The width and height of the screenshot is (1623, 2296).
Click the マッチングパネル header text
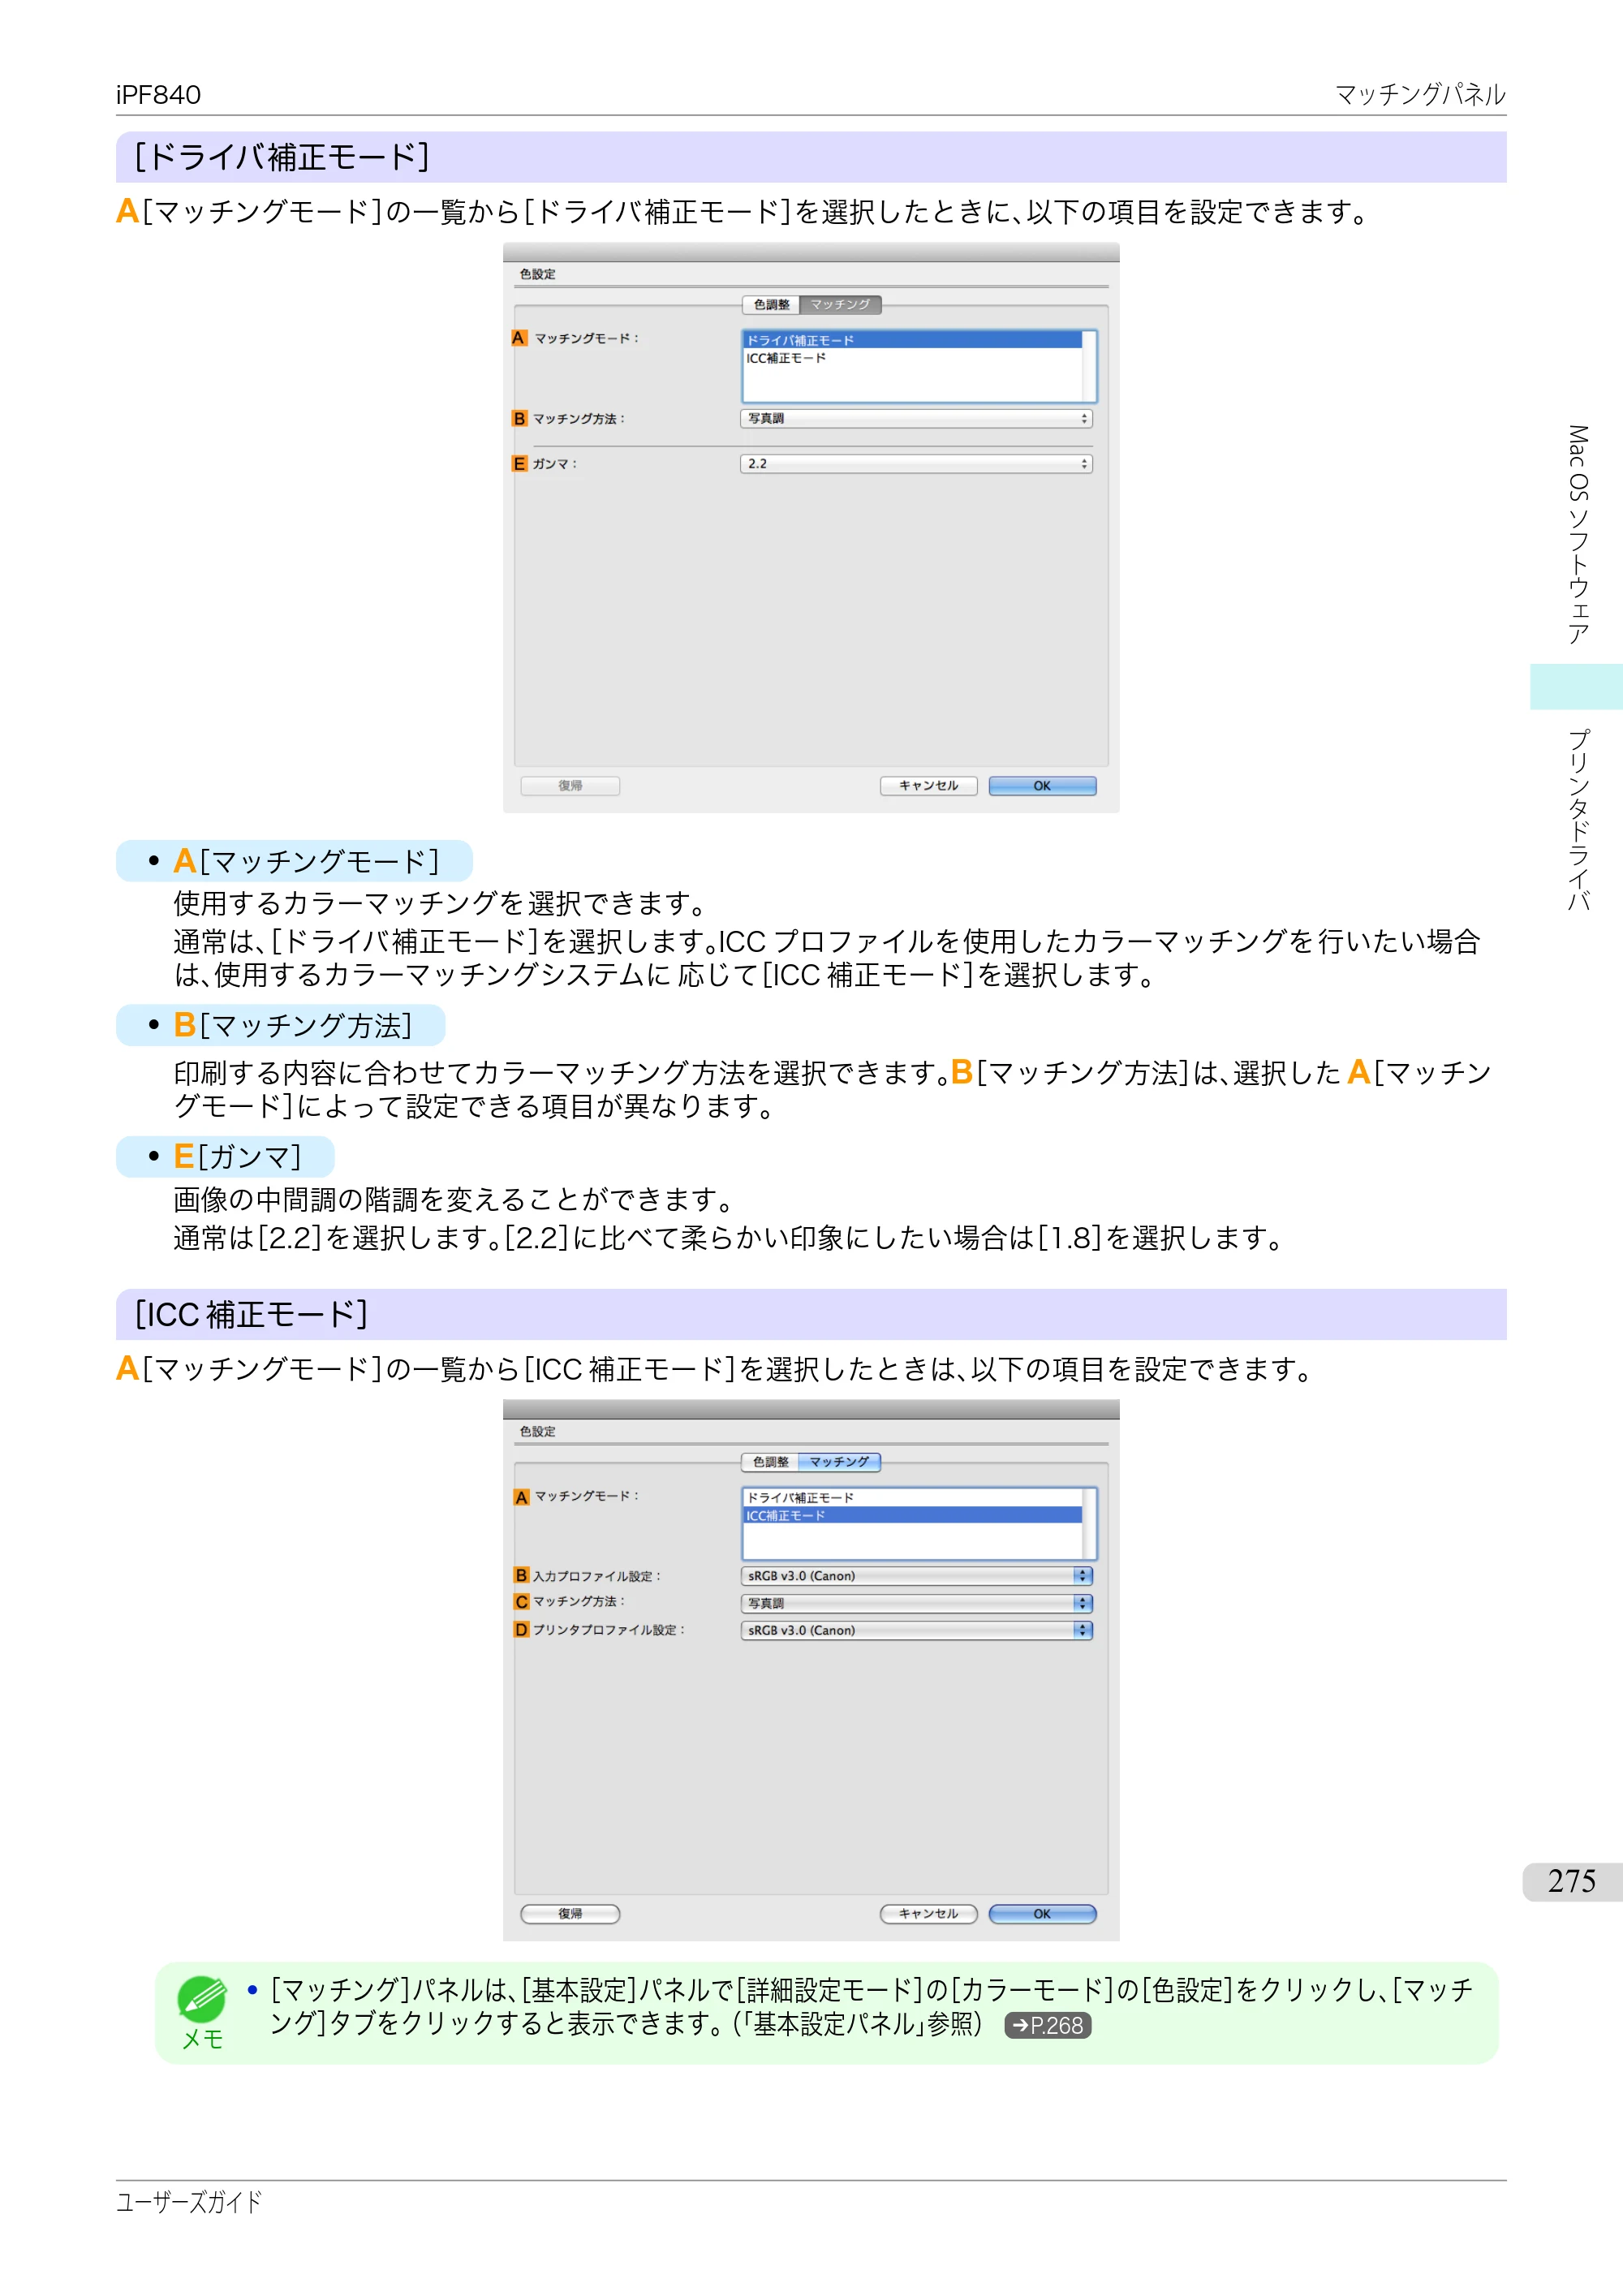[1420, 95]
